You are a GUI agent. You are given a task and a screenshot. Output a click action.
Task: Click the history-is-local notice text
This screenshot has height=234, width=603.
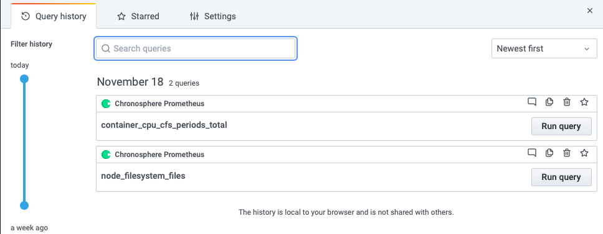[346, 212]
